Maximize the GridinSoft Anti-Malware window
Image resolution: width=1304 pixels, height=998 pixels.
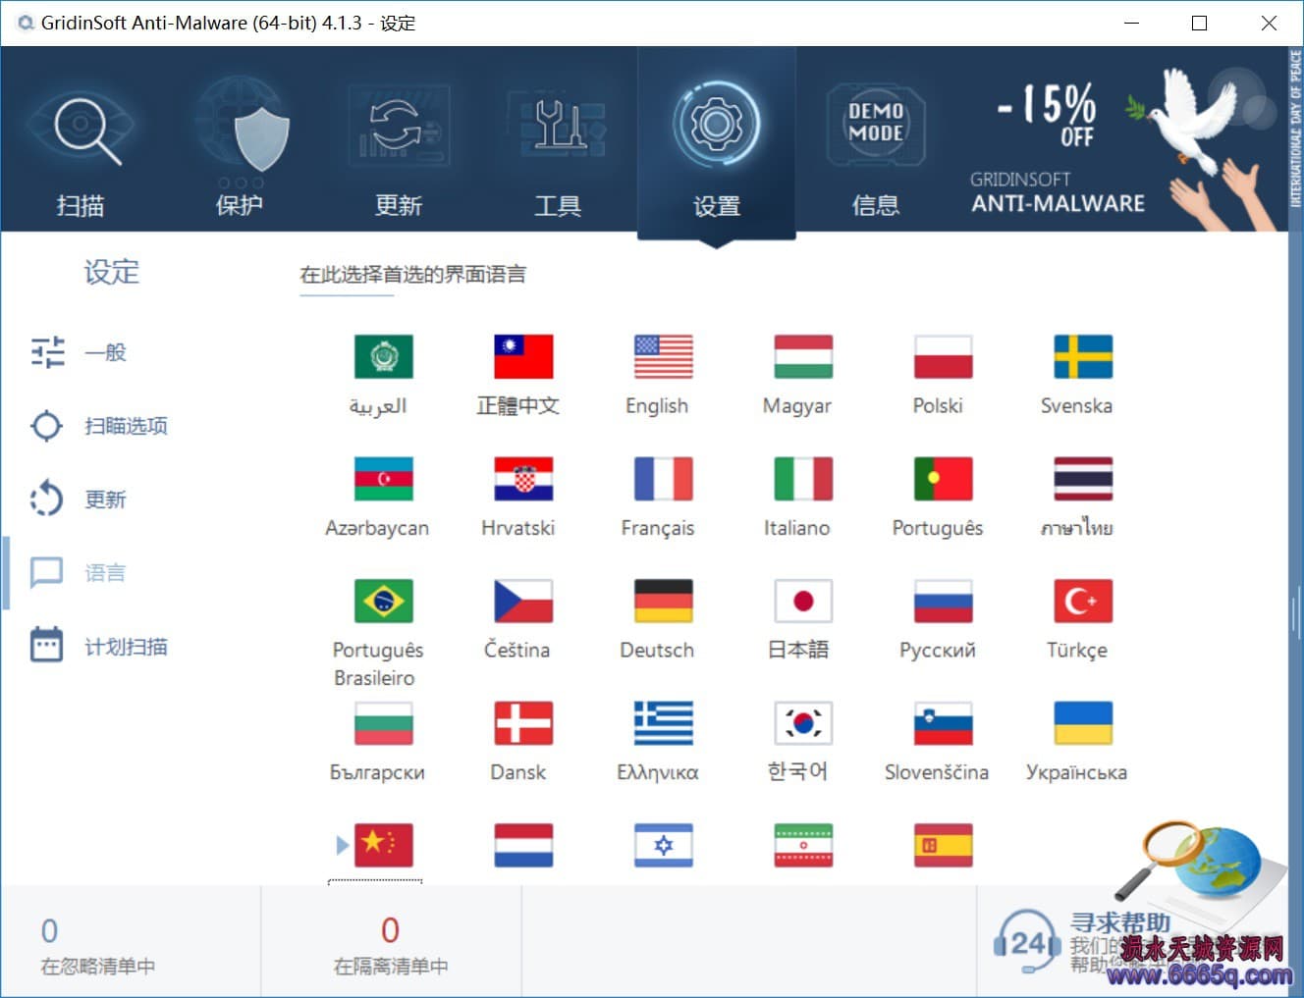pyautogui.click(x=1199, y=23)
